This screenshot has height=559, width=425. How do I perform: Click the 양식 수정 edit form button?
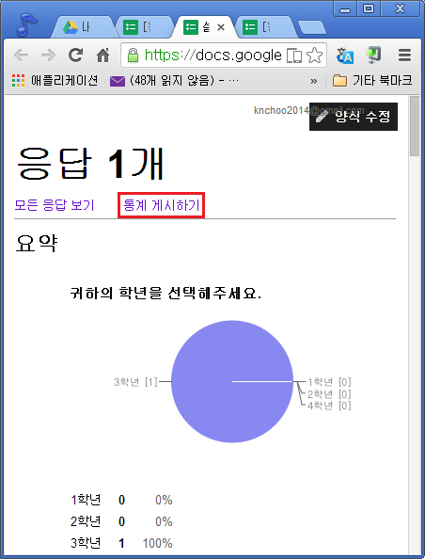pyautogui.click(x=354, y=117)
